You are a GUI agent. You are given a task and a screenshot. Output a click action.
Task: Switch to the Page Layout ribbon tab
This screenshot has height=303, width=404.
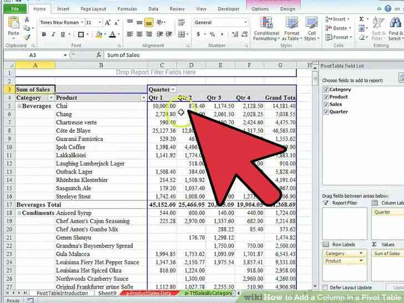click(x=92, y=9)
